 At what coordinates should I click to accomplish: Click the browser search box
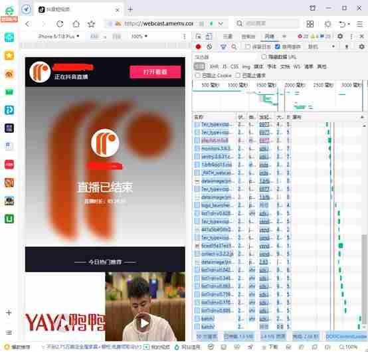pos(268,24)
